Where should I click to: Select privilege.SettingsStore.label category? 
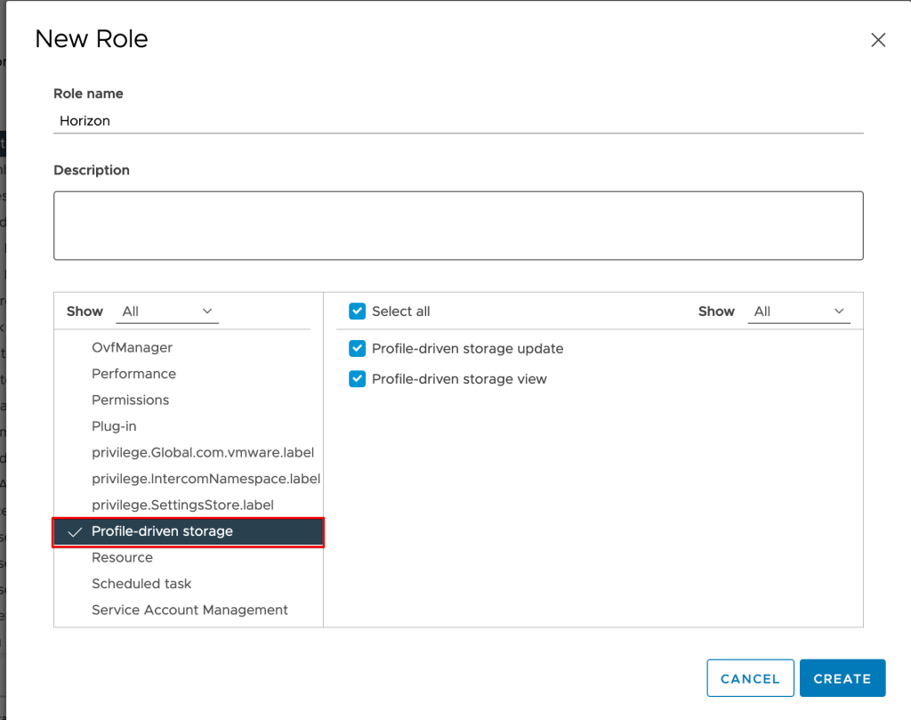182,506
